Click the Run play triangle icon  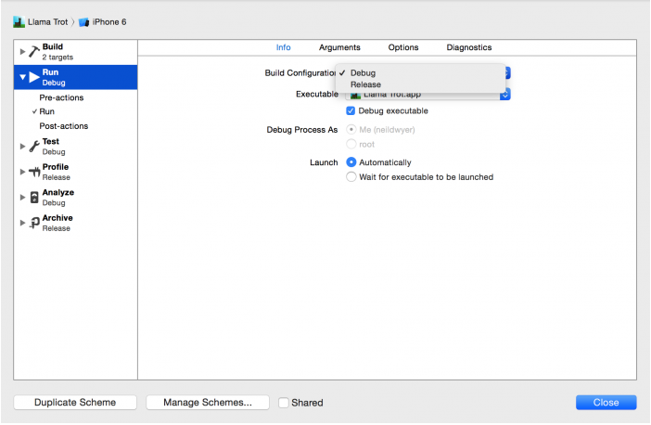(34, 77)
